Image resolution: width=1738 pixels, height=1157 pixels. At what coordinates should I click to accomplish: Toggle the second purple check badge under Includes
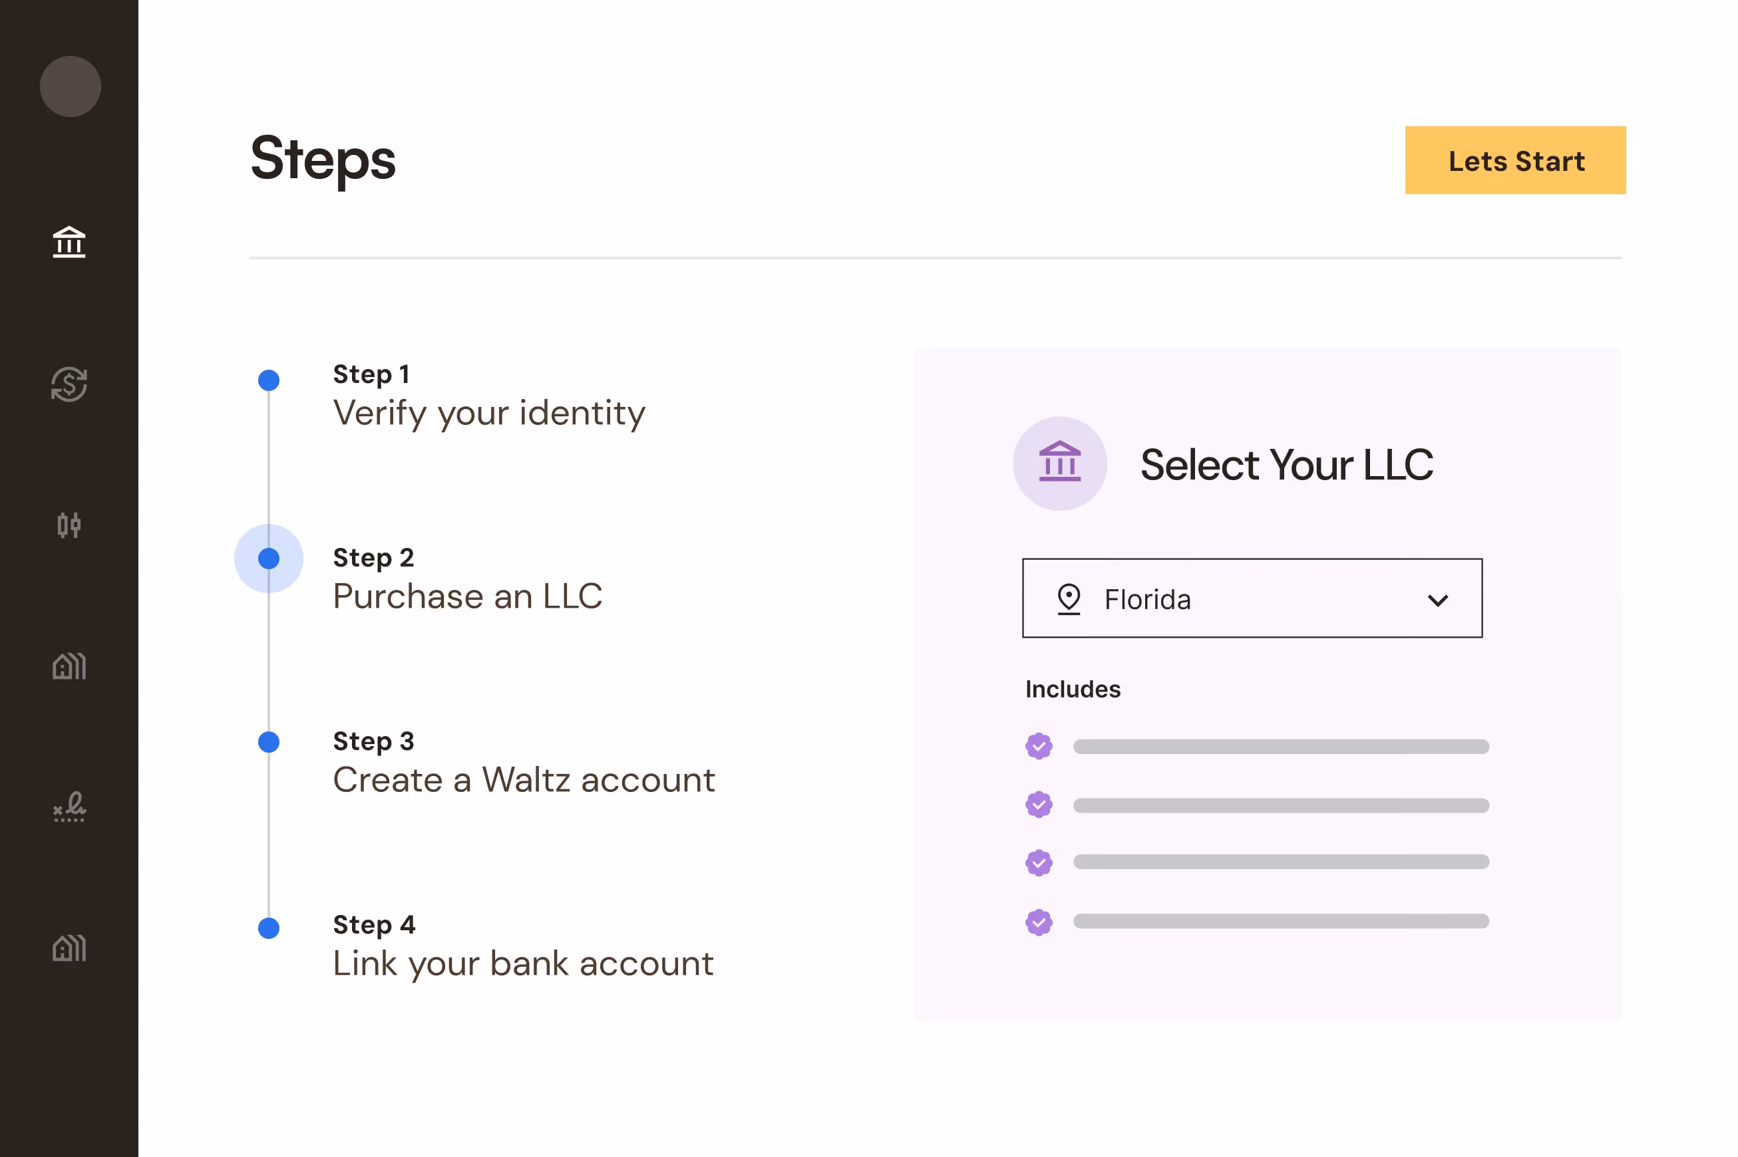[x=1039, y=805]
